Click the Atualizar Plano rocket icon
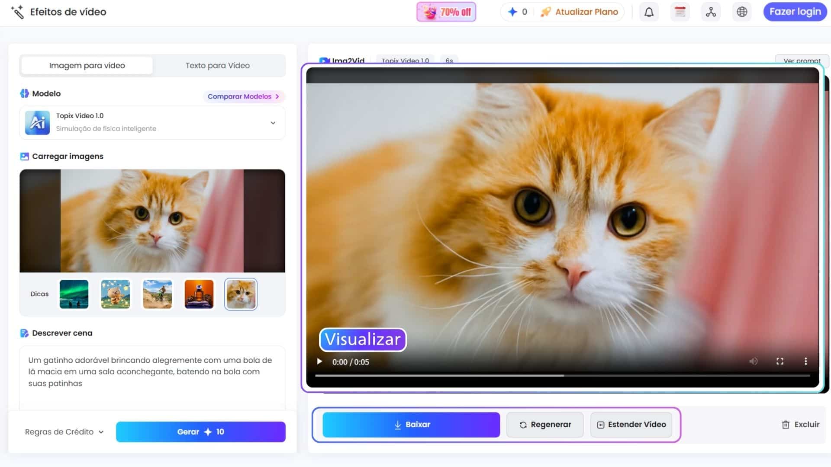This screenshot has width=831, height=467. 545,12
